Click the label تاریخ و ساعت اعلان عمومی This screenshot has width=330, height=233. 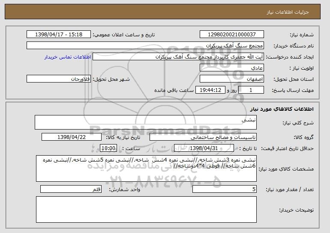click(124, 35)
